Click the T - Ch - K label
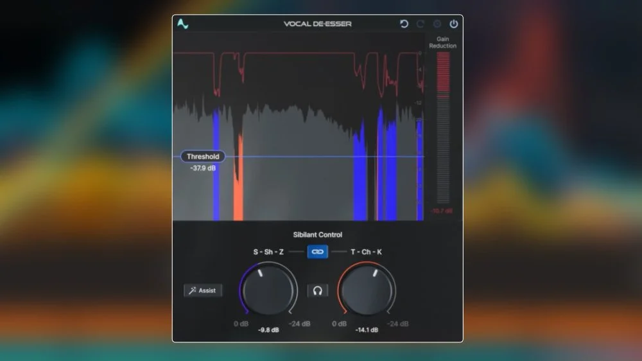The height and width of the screenshot is (361, 642). [366, 252]
